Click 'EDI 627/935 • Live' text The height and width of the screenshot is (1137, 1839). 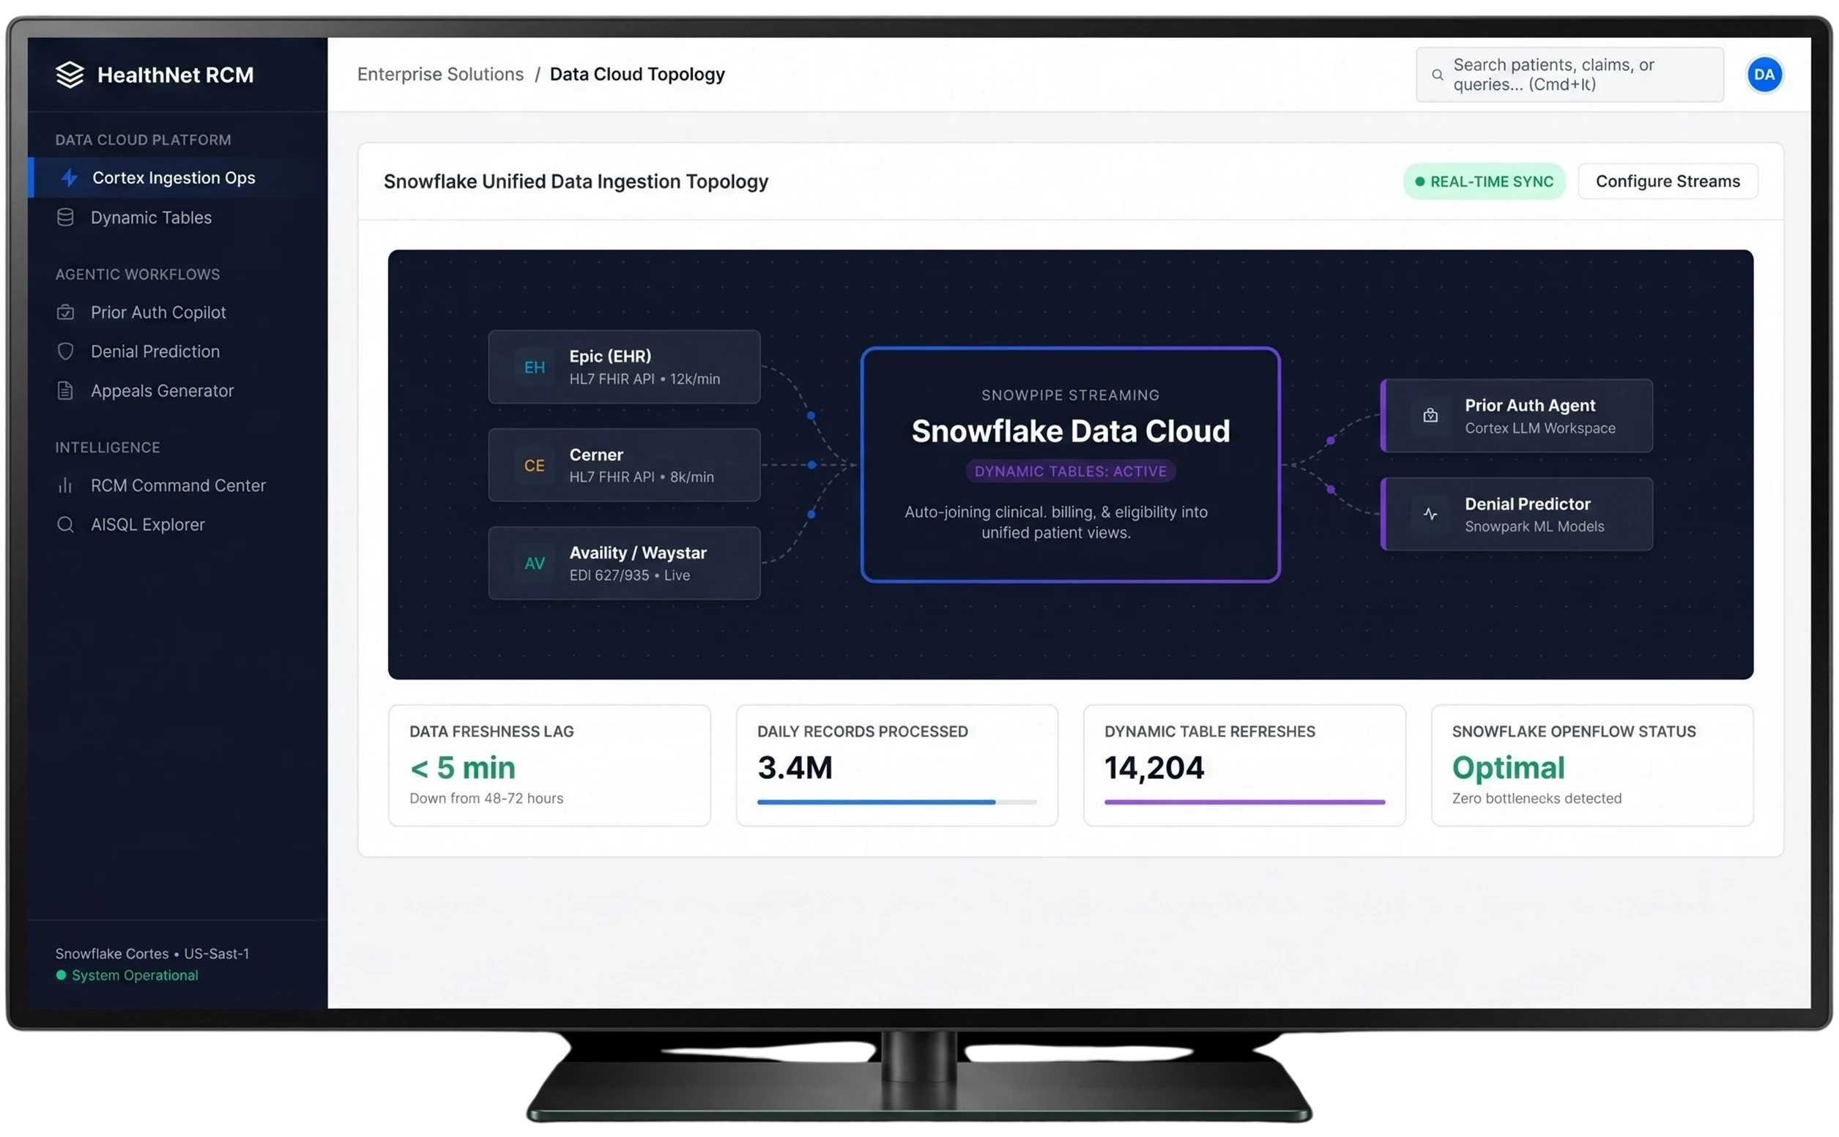pyautogui.click(x=629, y=575)
